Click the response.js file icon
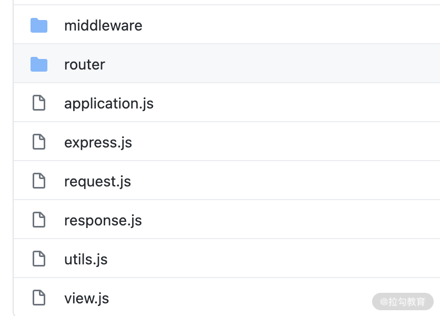The image size is (440, 316). coord(39,220)
